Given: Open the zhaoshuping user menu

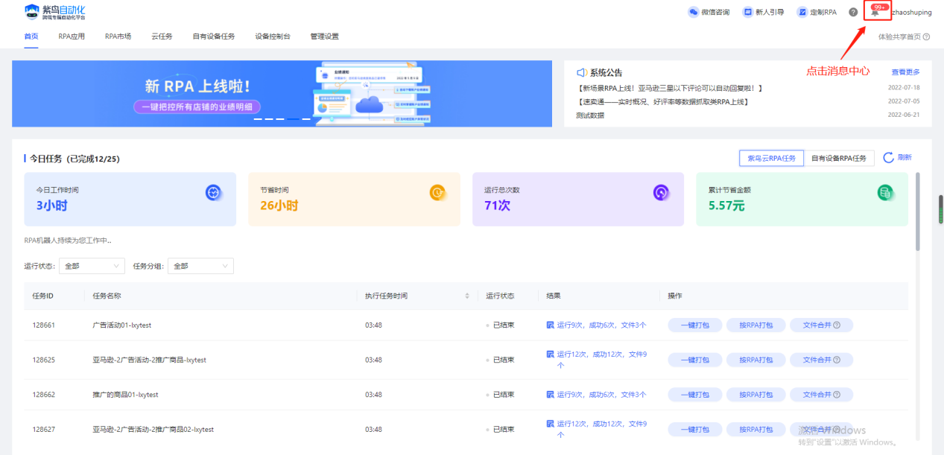Looking at the screenshot, I should click(x=911, y=13).
